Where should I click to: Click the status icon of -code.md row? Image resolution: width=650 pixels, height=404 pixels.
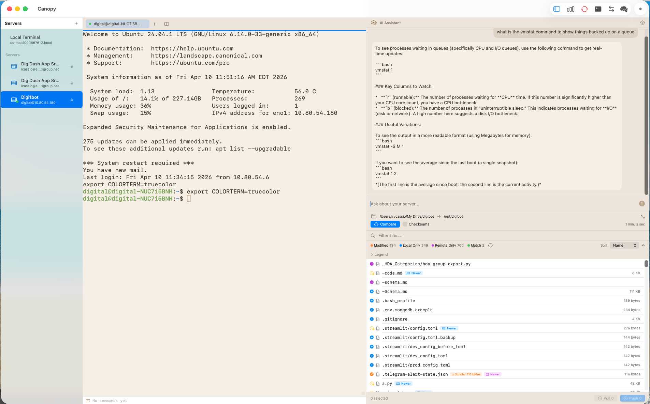click(372, 273)
